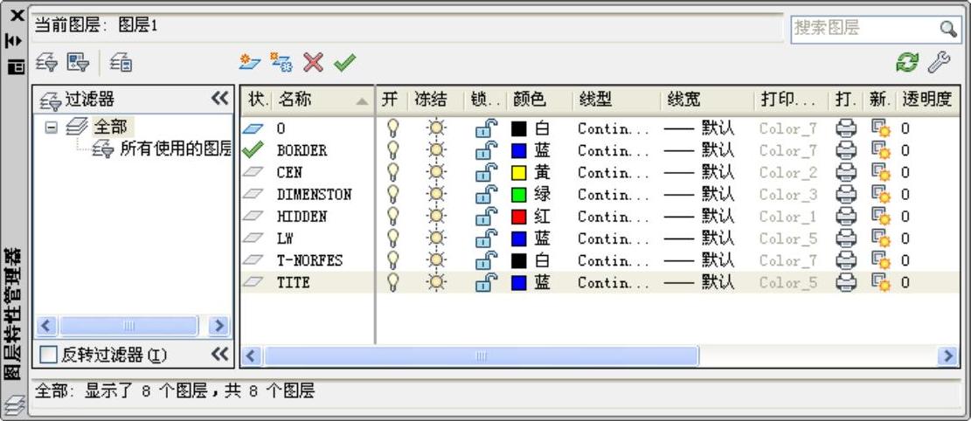Collapse the 过滤器 panel with double chevron

(220, 99)
